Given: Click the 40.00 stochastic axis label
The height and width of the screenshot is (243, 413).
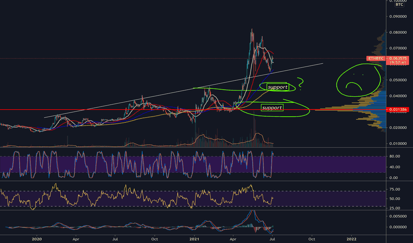Looking at the screenshot, I should [394, 167].
